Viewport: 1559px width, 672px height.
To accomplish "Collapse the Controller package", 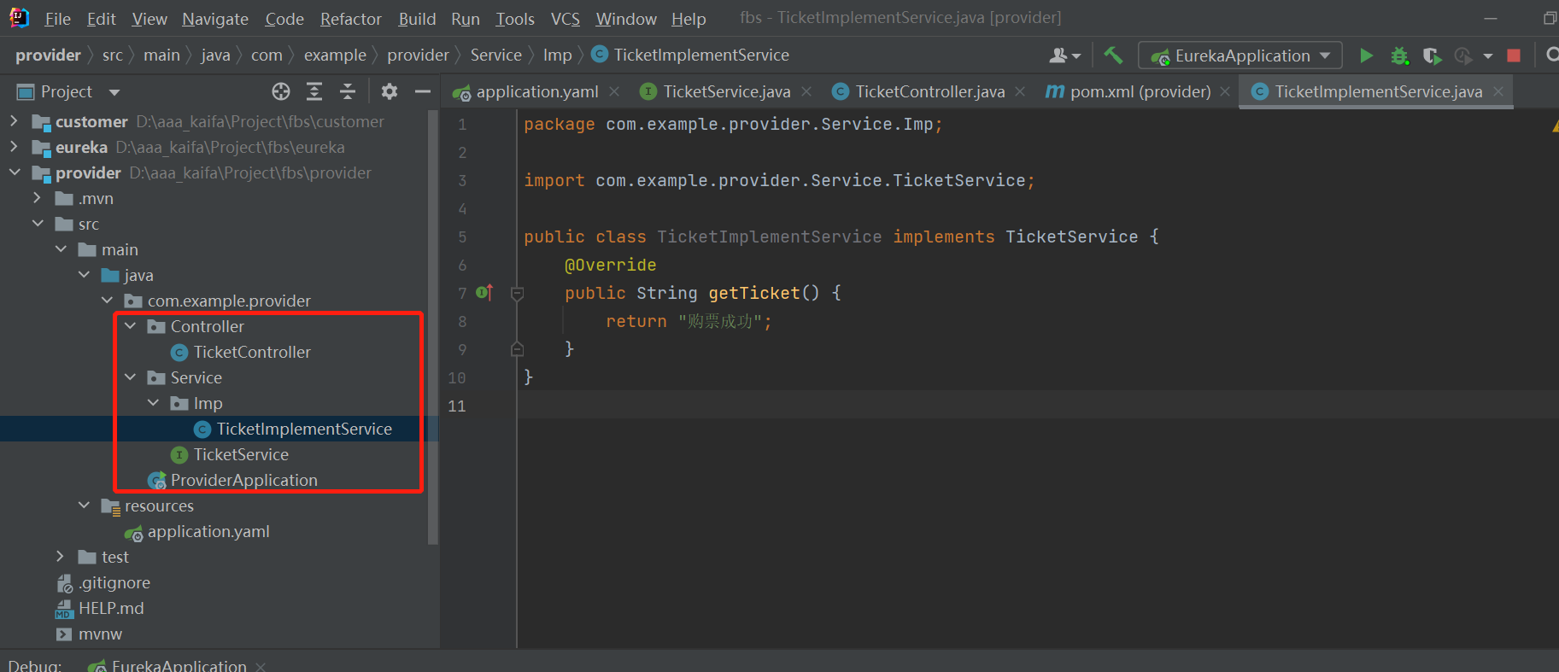I will [x=130, y=326].
